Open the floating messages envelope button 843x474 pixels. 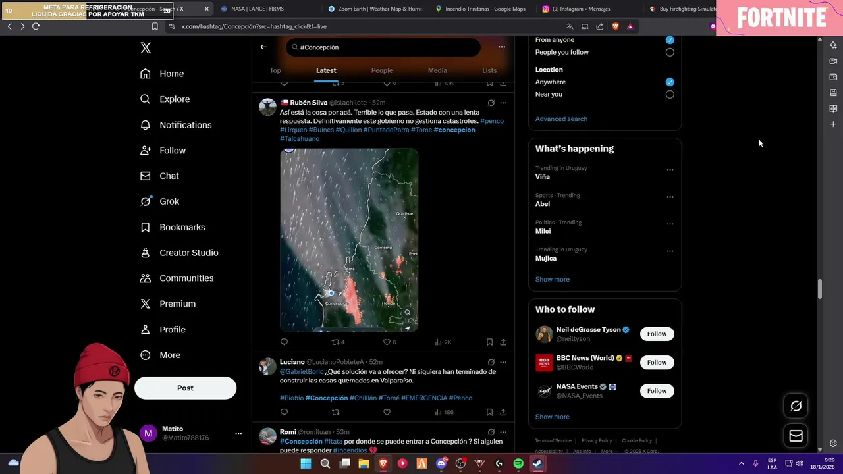796,436
